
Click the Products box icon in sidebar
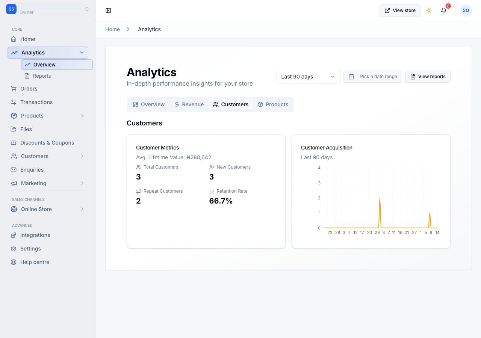pyautogui.click(x=14, y=116)
